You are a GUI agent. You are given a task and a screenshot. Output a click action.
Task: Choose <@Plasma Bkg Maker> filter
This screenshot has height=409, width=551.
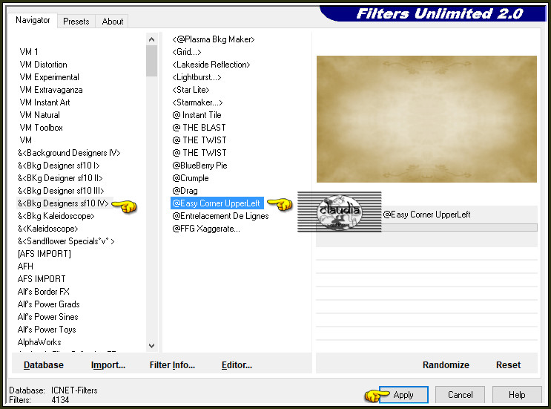[x=214, y=39]
